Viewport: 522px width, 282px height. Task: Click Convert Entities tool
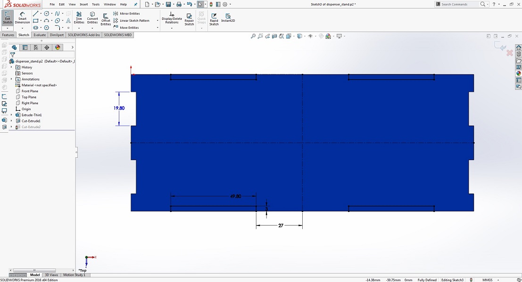pyautogui.click(x=92, y=17)
